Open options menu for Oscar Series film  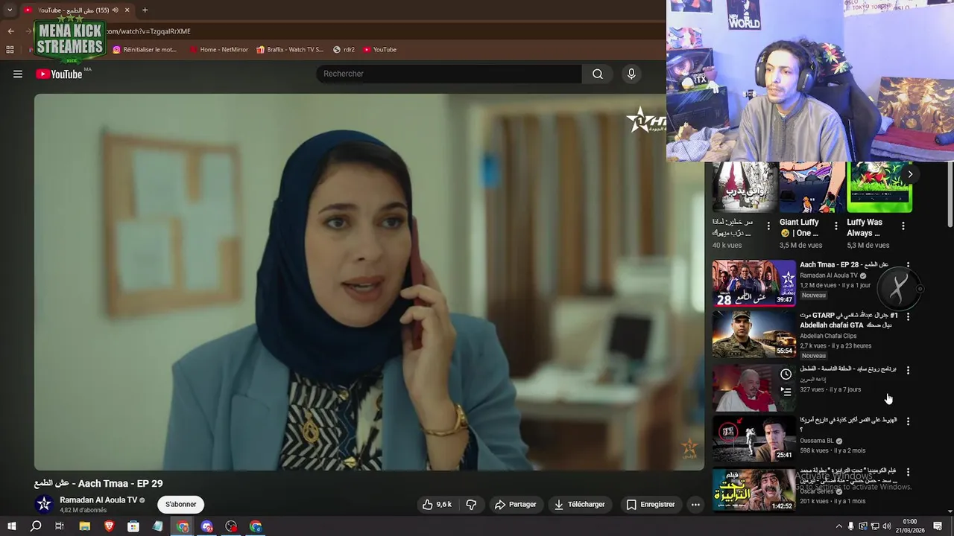(x=908, y=472)
